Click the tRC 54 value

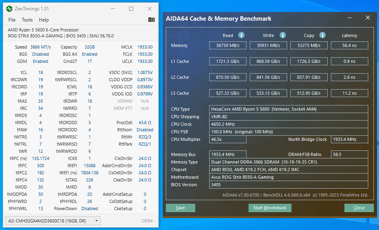point(40,108)
